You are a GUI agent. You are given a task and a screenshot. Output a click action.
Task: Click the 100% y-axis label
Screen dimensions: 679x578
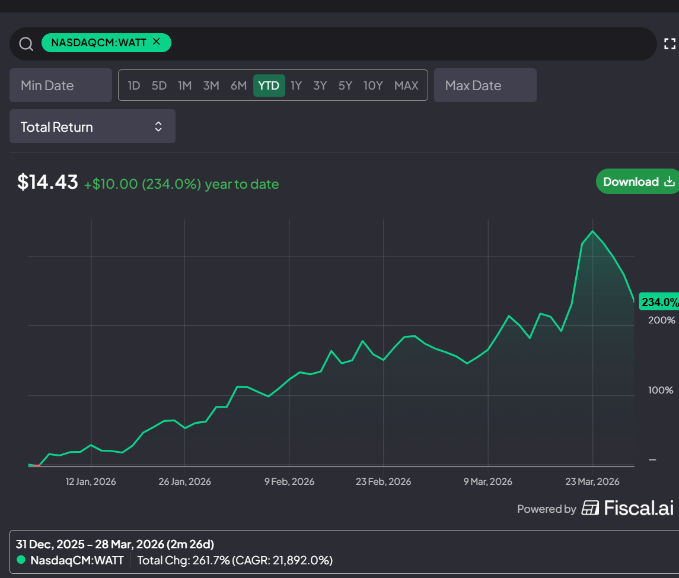pos(661,390)
